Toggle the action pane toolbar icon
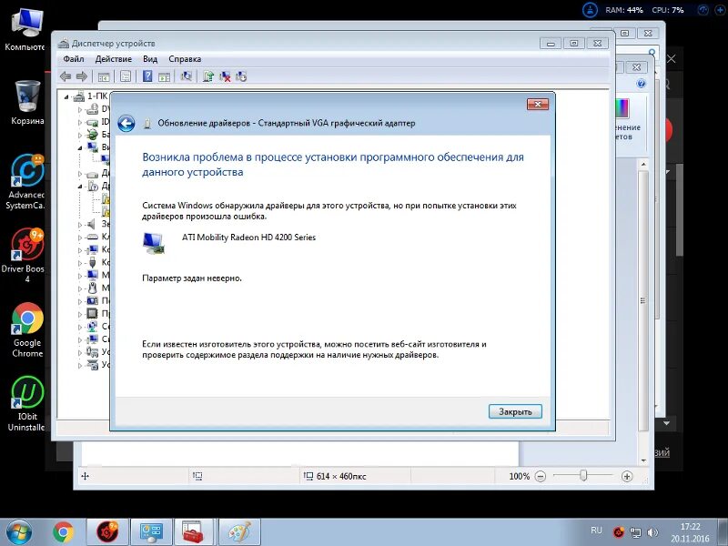 [165, 76]
